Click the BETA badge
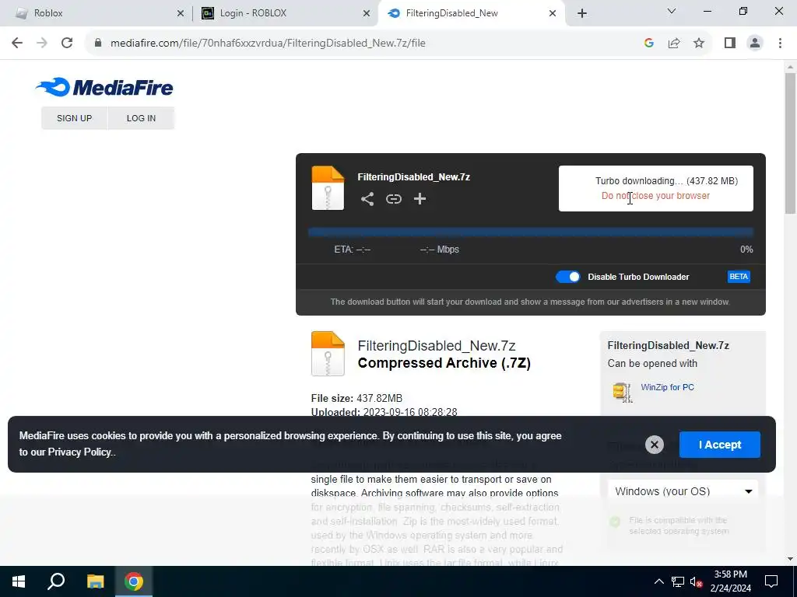 (739, 277)
